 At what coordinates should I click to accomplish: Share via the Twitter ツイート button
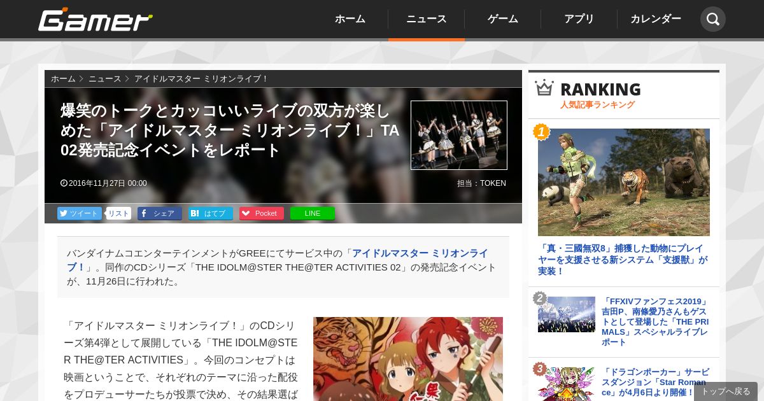pos(80,213)
